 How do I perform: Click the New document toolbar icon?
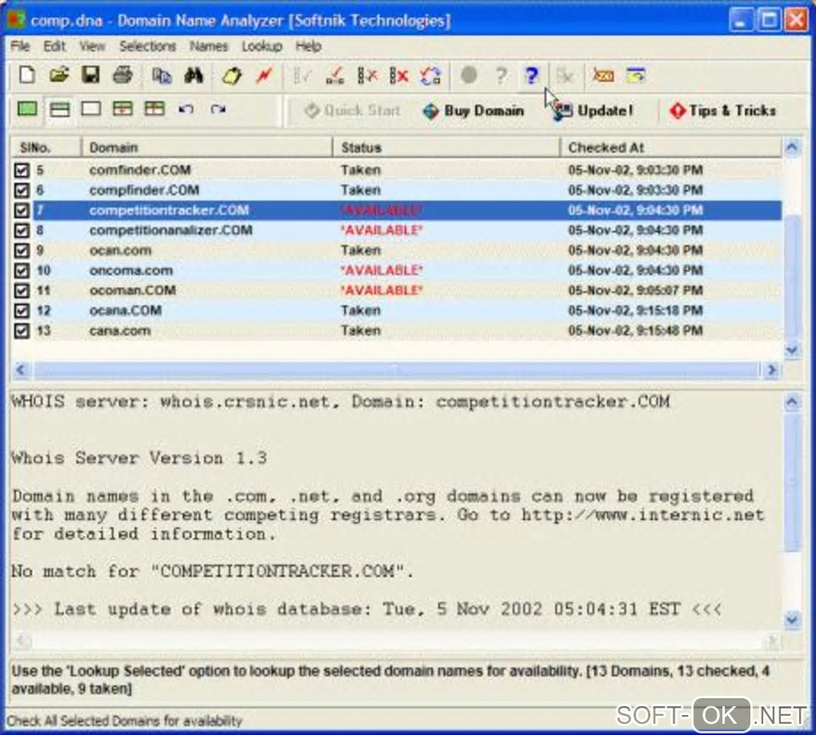pos(27,75)
